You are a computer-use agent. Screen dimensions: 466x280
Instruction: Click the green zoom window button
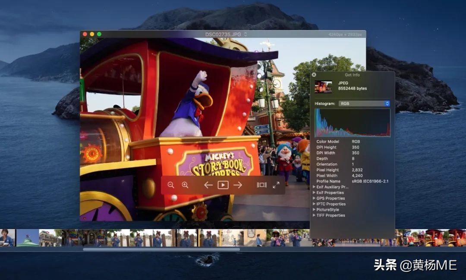[x=99, y=34]
